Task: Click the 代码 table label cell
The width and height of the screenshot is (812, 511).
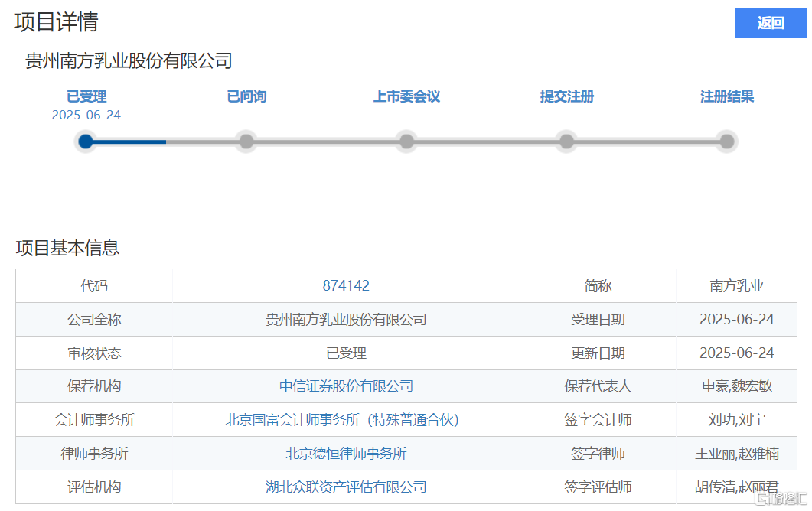Action: [x=94, y=286]
